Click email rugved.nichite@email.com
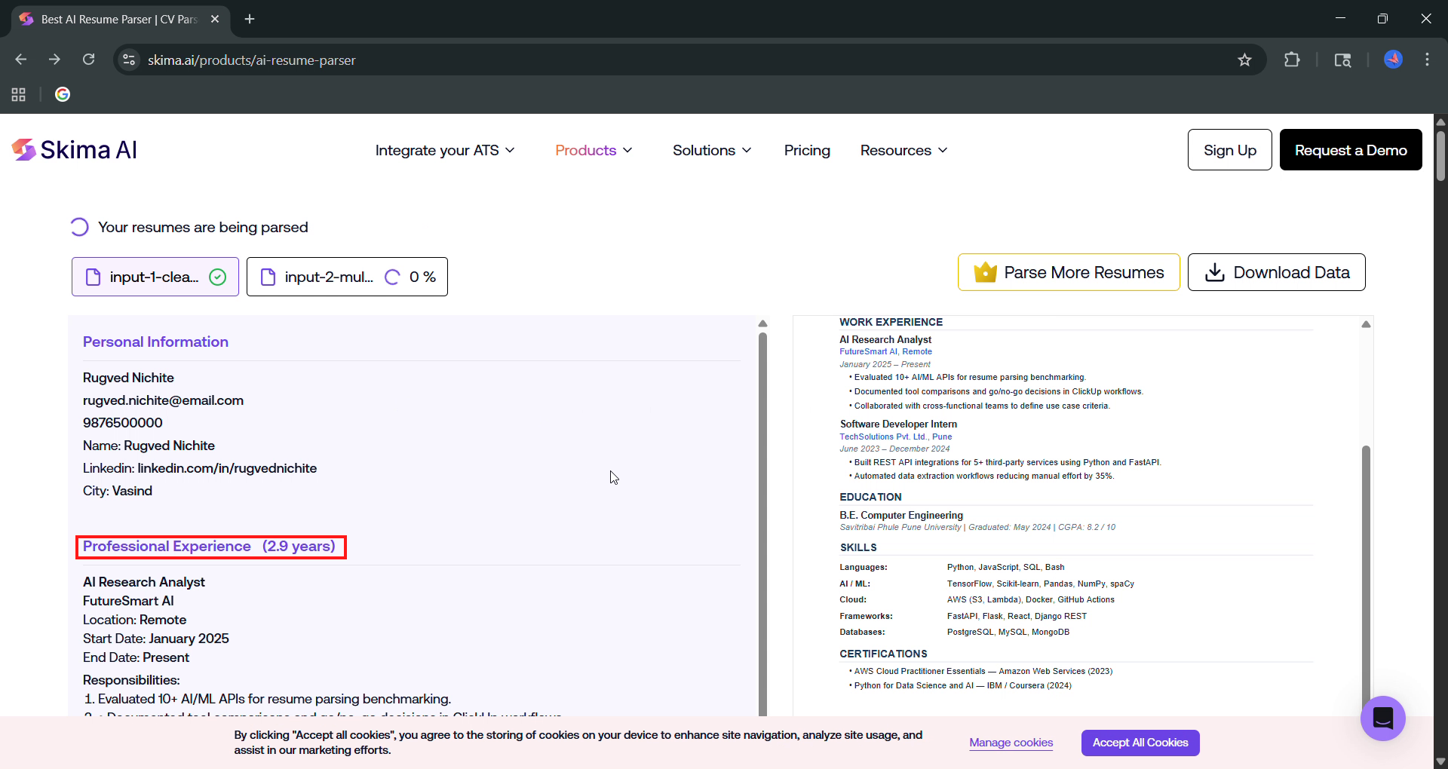Viewport: 1448px width, 769px height. 163,400
